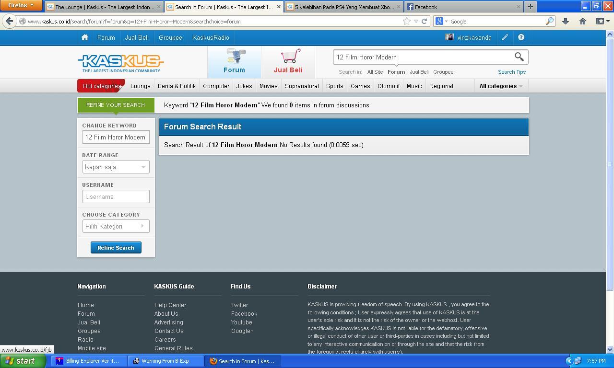Viewport: 614px width, 368px height.
Task: Click the vinzkasenda user avatar
Action: click(449, 37)
